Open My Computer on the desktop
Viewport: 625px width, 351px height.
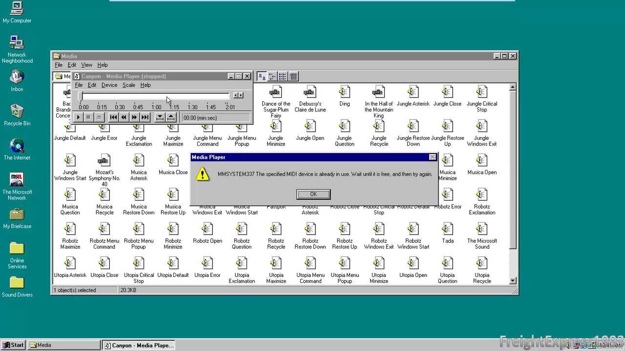[17, 12]
